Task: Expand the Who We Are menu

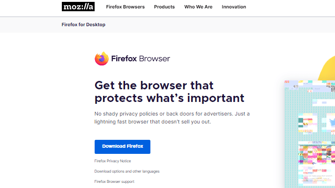Action: click(198, 7)
